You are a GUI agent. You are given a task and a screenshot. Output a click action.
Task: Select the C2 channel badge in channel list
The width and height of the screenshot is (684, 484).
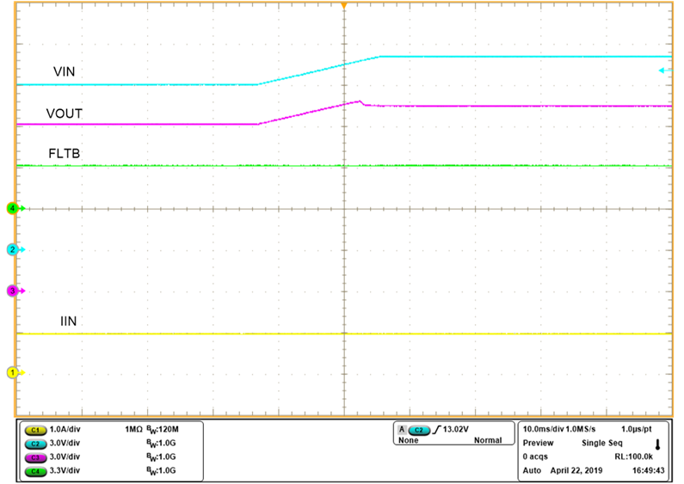click(x=36, y=444)
